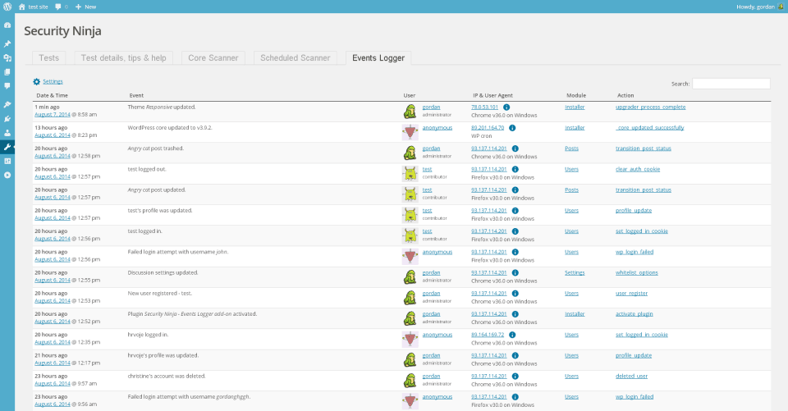Image resolution: width=788 pixels, height=411 pixels.
Task: Click info icon in Angry cat post updated row
Action: coord(515,190)
